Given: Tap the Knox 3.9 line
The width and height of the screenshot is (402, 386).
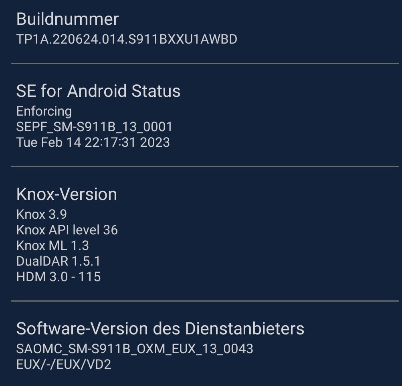Looking at the screenshot, I should click(x=41, y=214).
